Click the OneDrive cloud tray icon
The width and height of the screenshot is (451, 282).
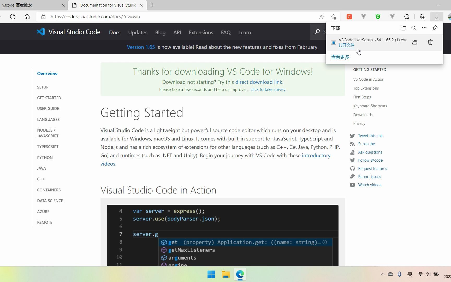[x=390, y=274]
